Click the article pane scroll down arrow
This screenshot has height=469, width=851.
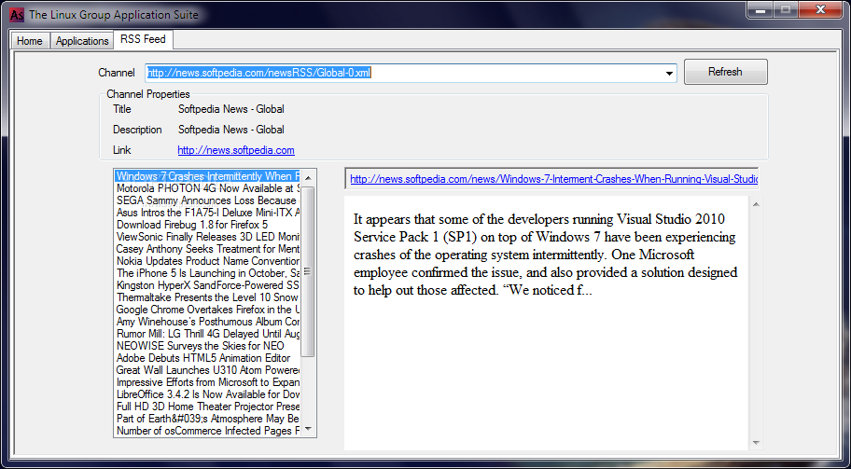coord(756,443)
